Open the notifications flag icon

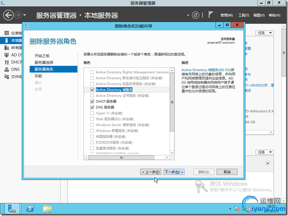tap(211, 15)
